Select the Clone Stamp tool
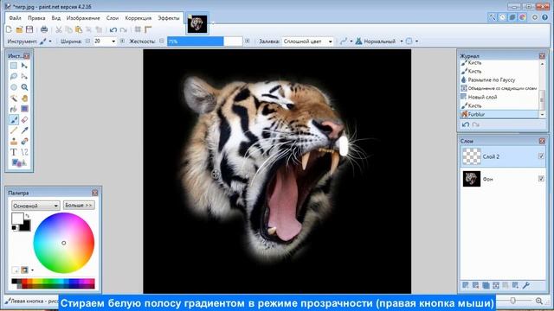This screenshot has height=311, width=554. click(x=14, y=142)
